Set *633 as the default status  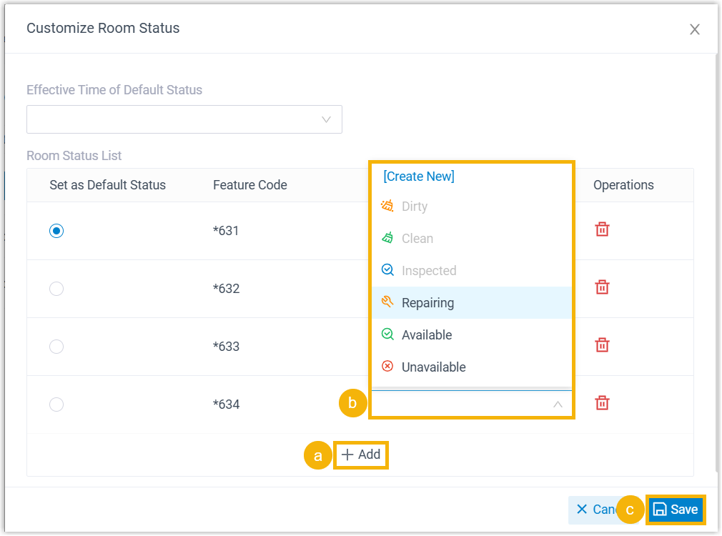tap(56, 347)
